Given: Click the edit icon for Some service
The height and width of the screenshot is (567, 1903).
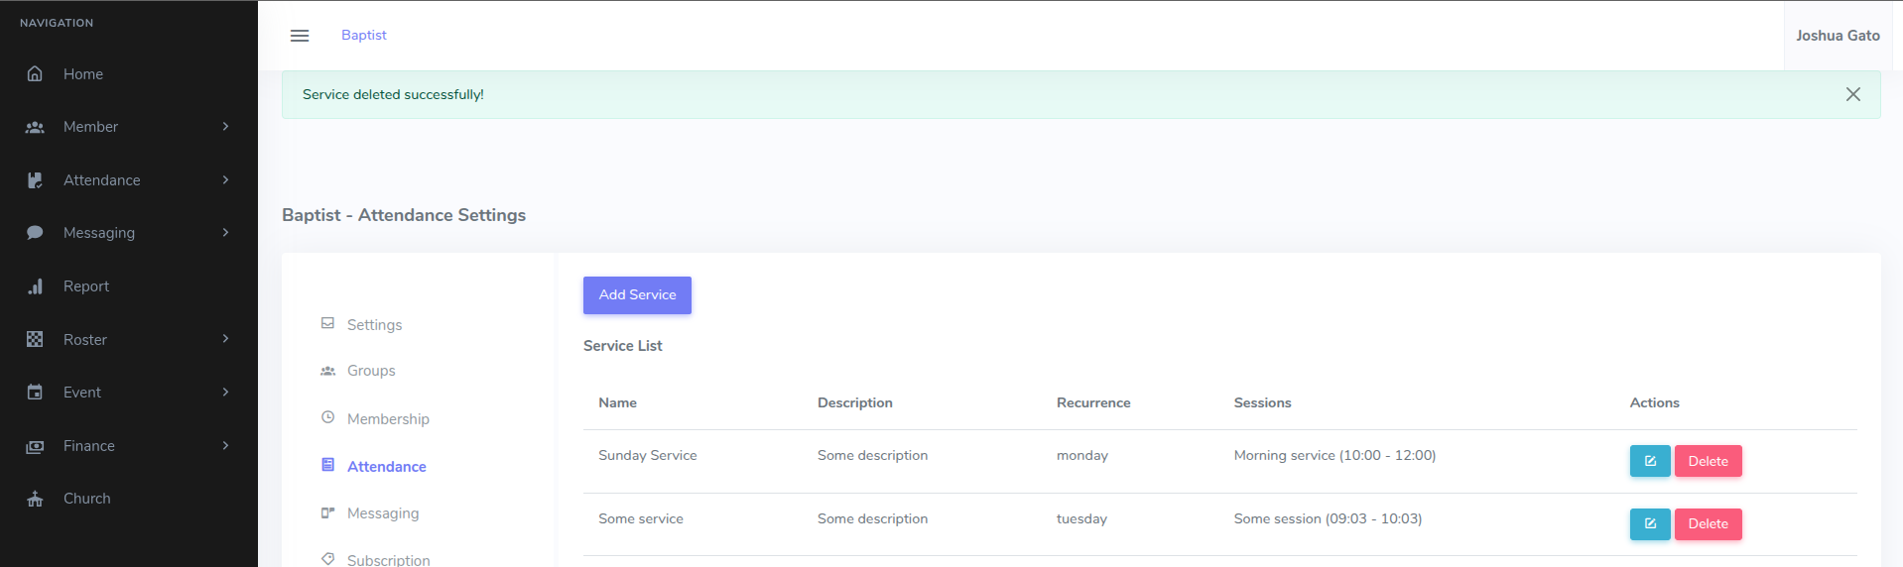Looking at the screenshot, I should tap(1649, 524).
